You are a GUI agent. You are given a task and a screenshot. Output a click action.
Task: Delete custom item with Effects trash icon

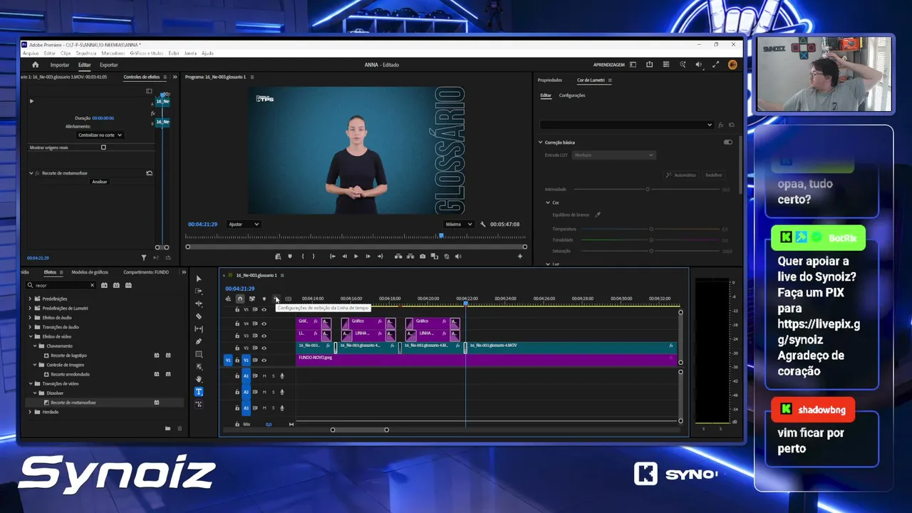pyautogui.click(x=180, y=428)
